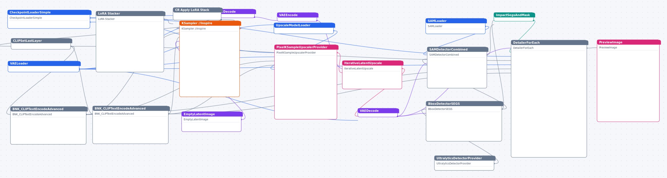The width and height of the screenshot is (667, 178).
Task: Select the SAMLoader node title bar
Action: click(456, 21)
